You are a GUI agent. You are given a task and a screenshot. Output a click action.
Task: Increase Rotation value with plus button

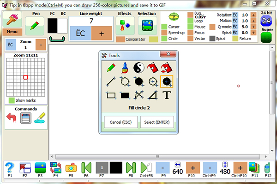253,15
